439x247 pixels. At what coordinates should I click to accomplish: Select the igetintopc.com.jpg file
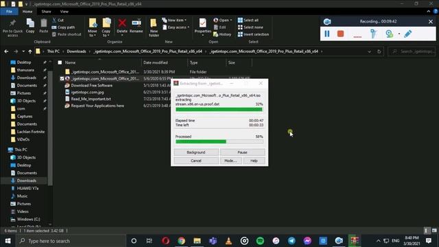tap(87, 92)
